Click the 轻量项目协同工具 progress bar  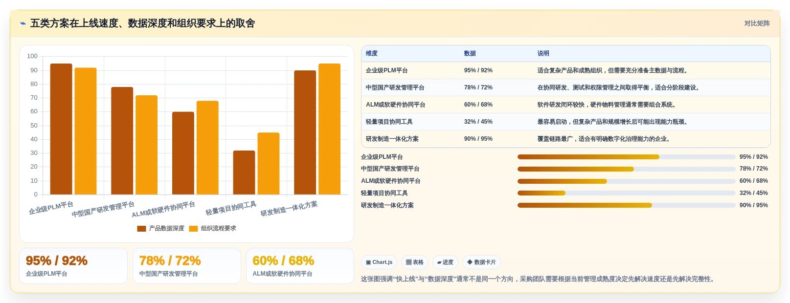(x=627, y=193)
